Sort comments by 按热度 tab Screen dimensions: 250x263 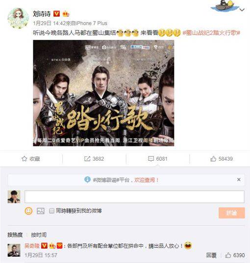15,235
